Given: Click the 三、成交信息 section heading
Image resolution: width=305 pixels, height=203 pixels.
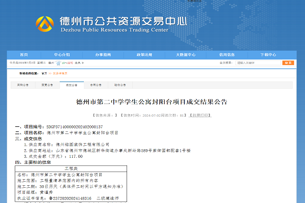Looking at the screenshot, I should click(28, 139).
